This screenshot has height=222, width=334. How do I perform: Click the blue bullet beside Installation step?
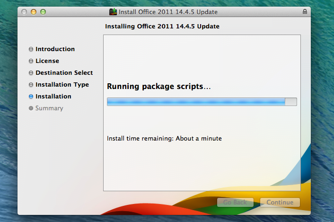[31, 97]
